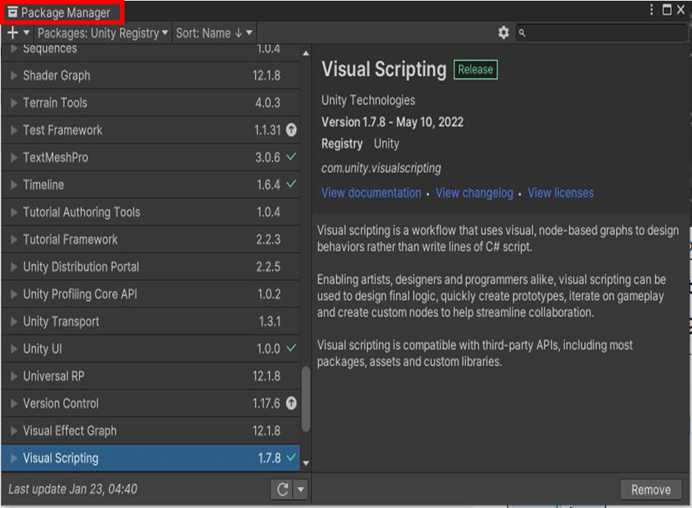Expand the Visual Scripting row

tap(14, 458)
